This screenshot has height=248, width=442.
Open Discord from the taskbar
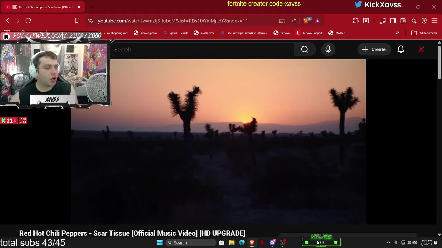tap(272, 243)
